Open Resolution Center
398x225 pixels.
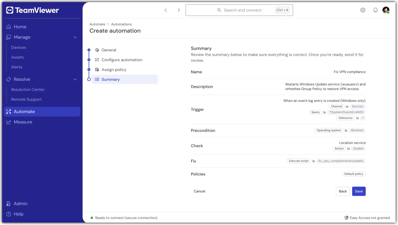(28, 89)
